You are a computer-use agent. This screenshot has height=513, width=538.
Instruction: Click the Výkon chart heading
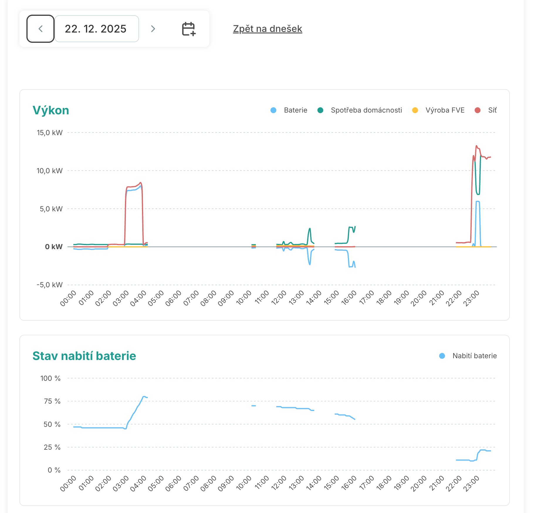[x=51, y=110]
